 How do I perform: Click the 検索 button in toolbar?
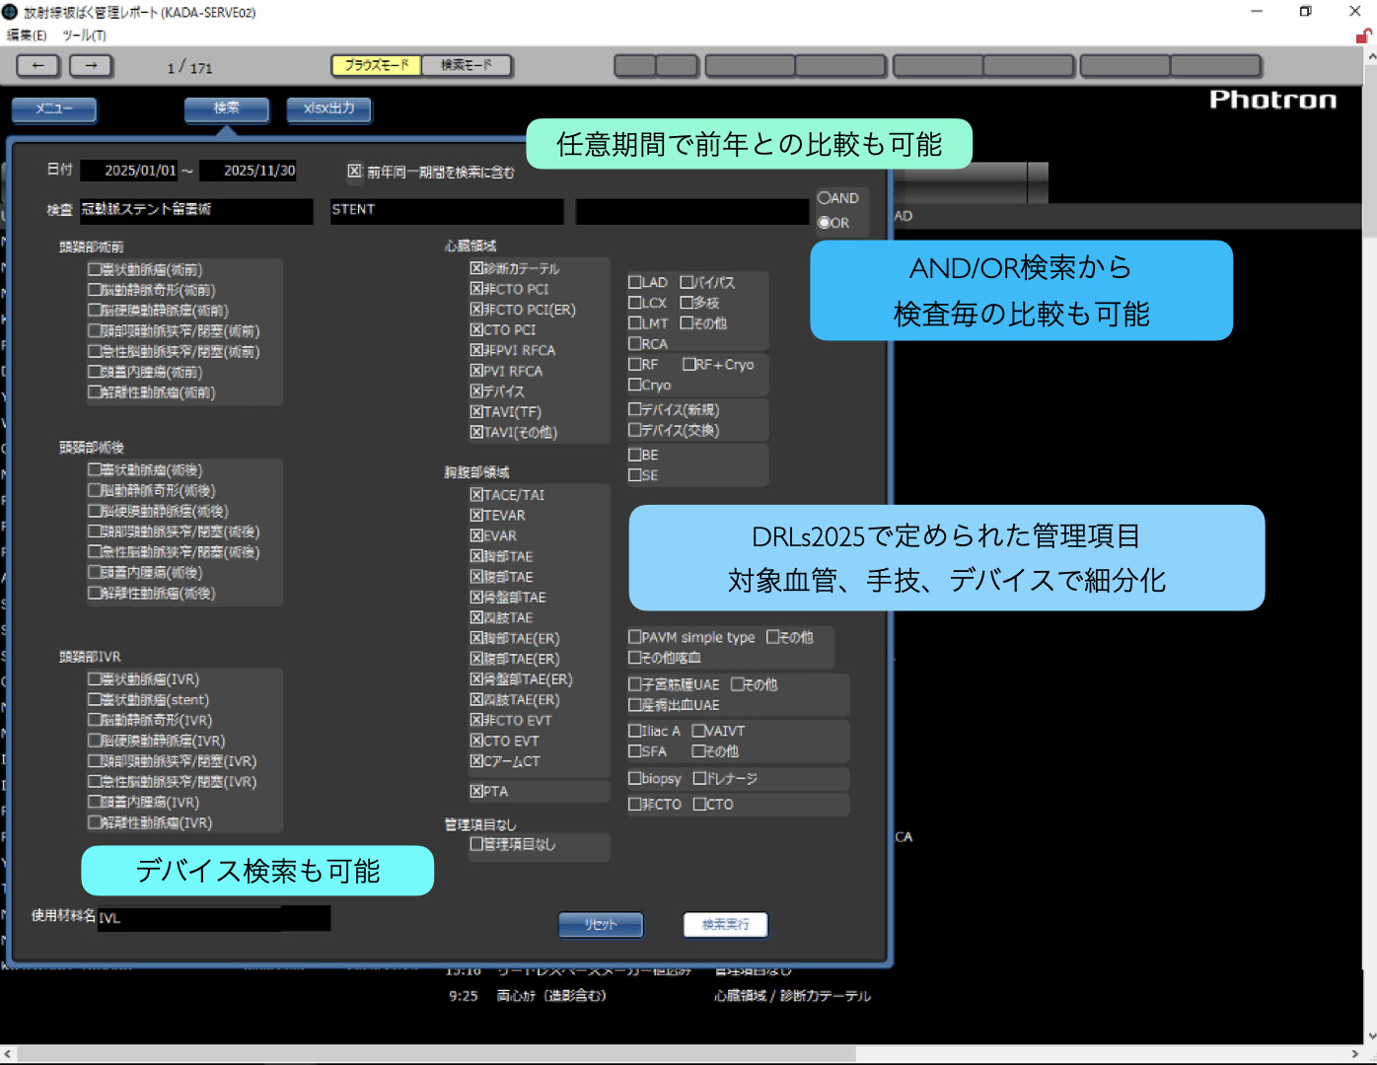tap(227, 108)
